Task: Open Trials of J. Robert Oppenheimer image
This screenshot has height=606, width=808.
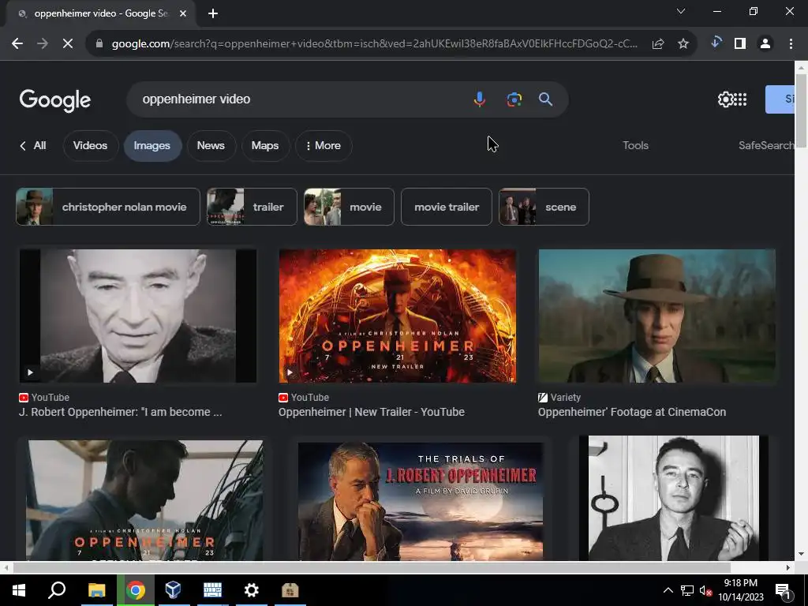Action: [421, 500]
